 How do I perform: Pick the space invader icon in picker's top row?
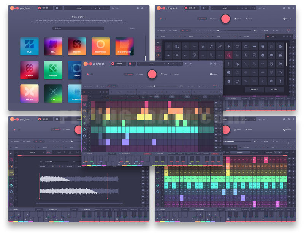[280, 46]
